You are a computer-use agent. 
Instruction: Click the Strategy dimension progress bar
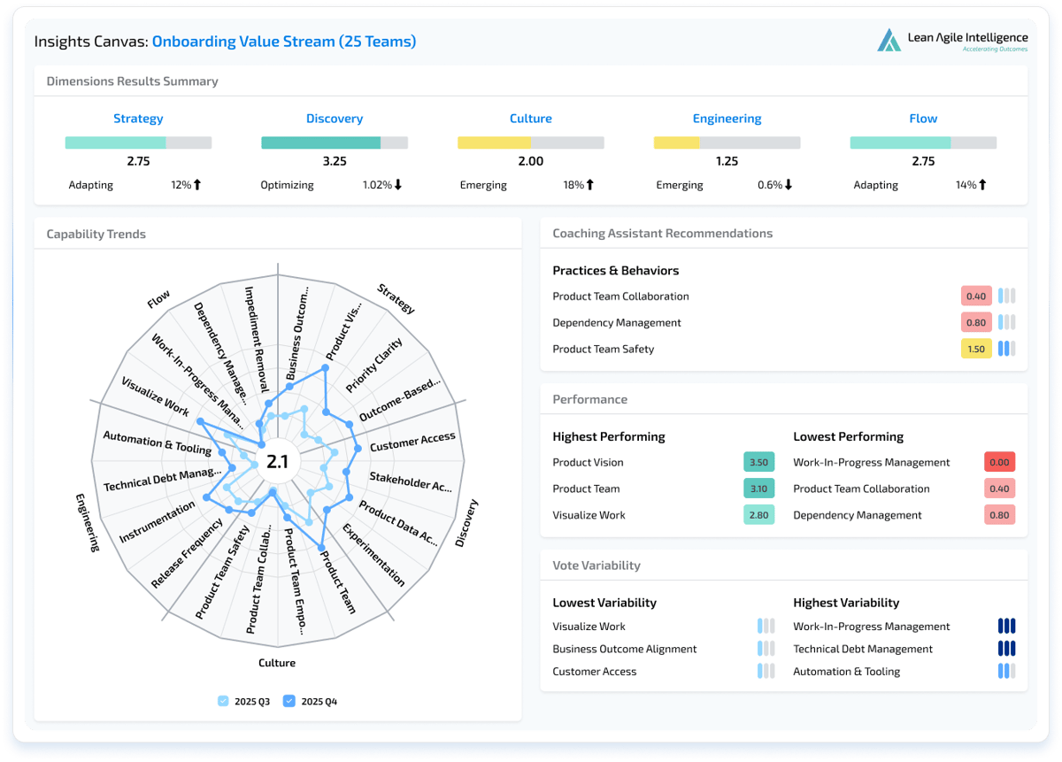(138, 142)
